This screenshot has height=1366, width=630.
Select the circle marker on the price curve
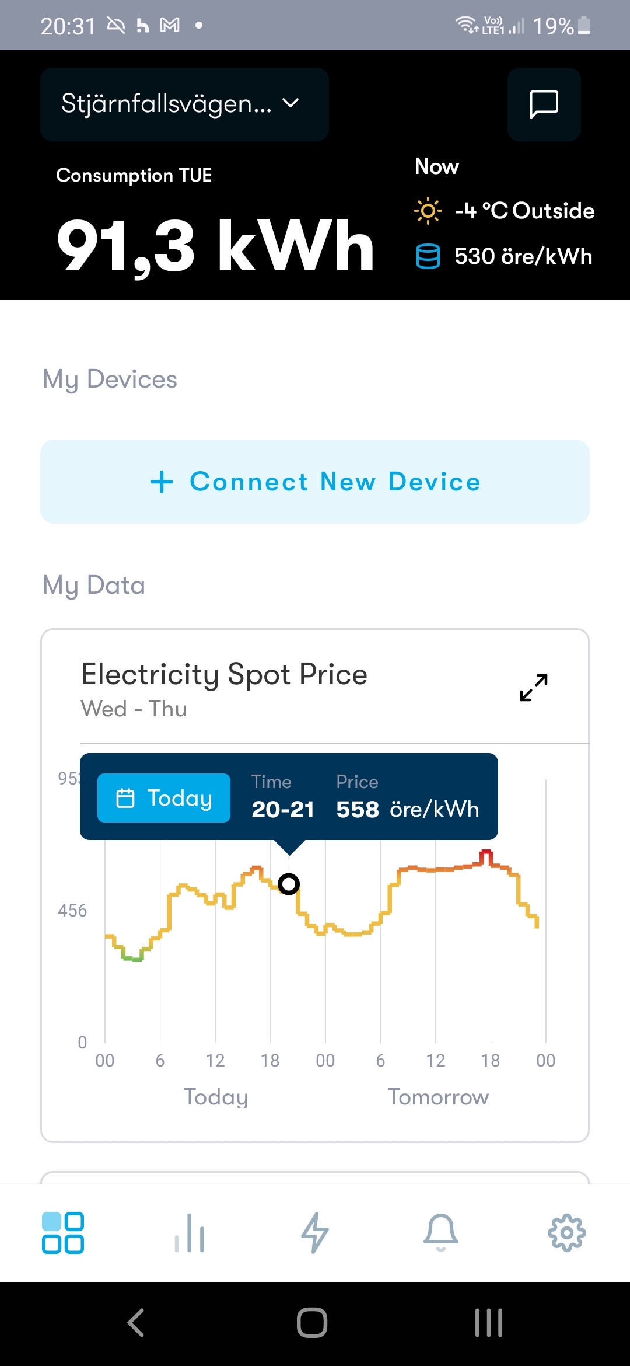(289, 884)
